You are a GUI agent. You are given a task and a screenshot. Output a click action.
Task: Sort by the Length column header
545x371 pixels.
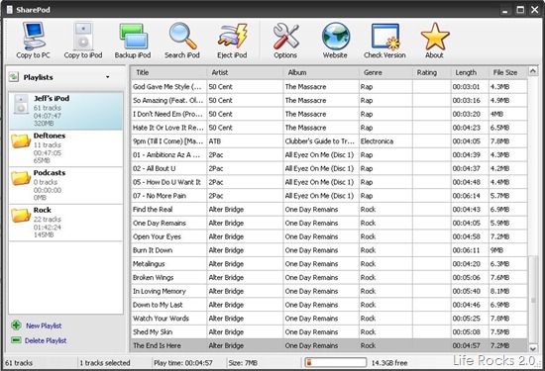point(470,72)
